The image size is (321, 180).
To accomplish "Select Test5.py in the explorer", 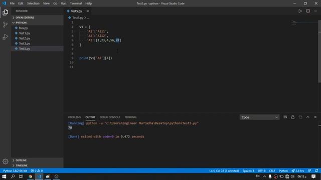I will point(37,48).
